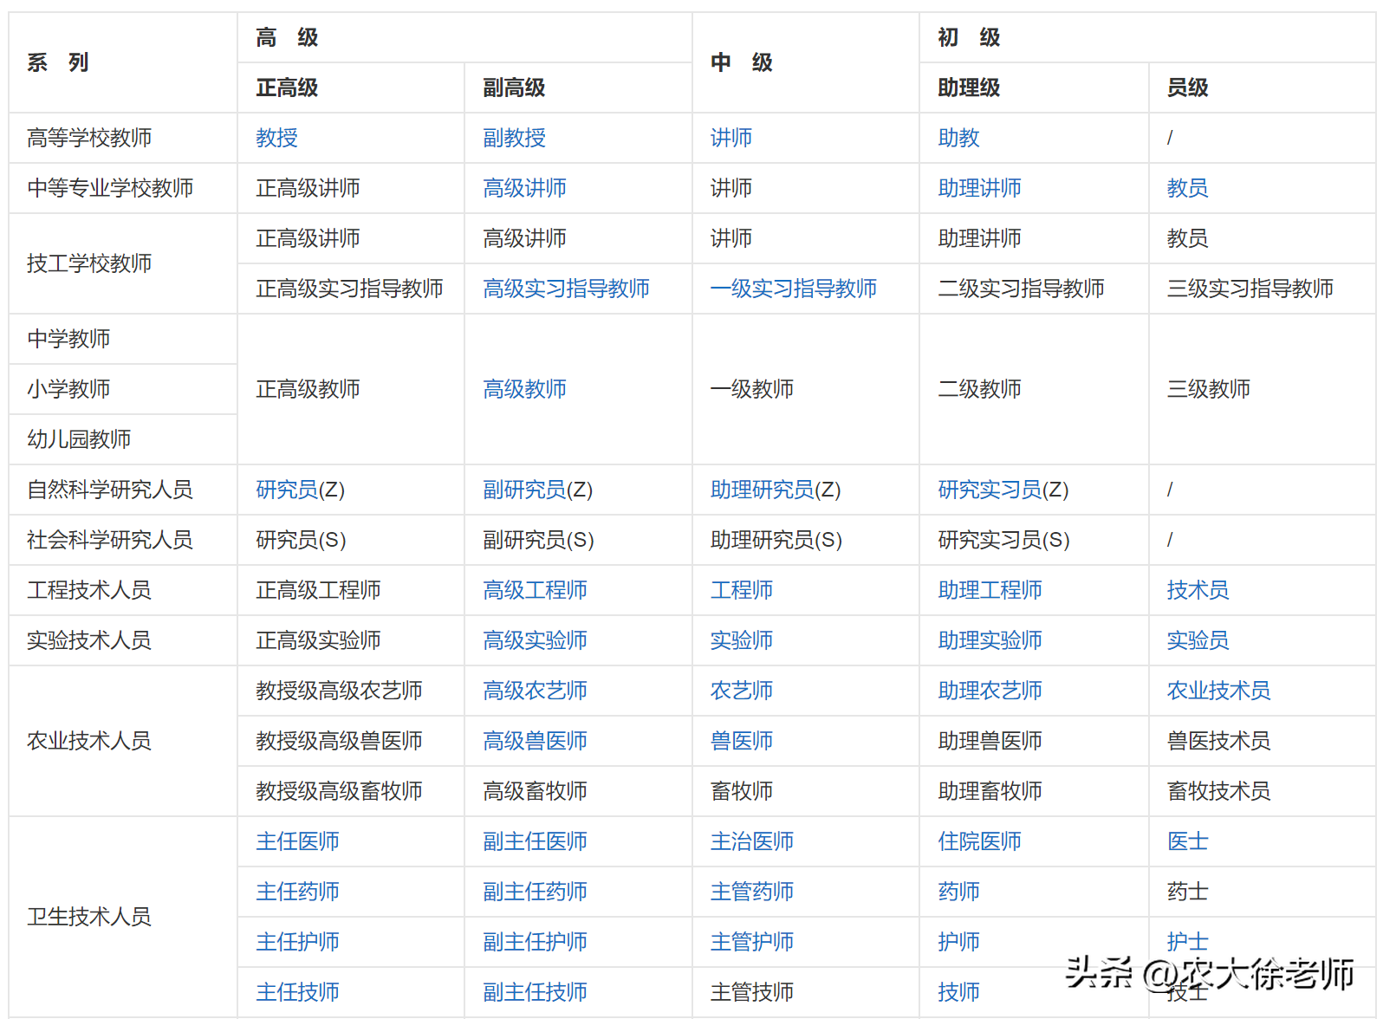Select the 研究员(S) cell
Image resolution: width=1383 pixels, height=1019 pixels.
pos(351,540)
